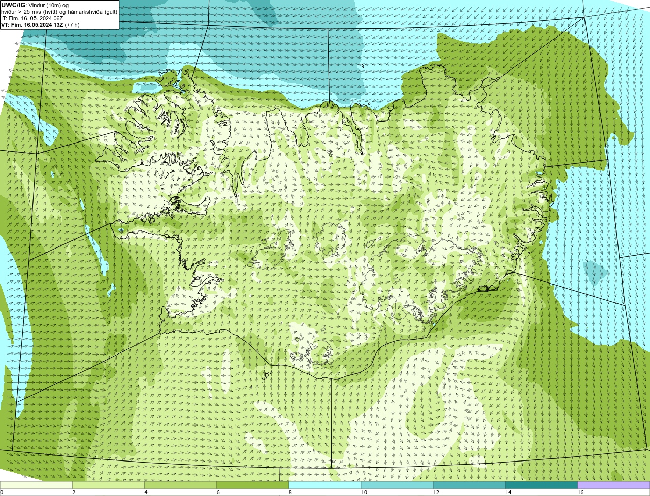Click the lavender scale segment above 16 m/s

[614, 485]
